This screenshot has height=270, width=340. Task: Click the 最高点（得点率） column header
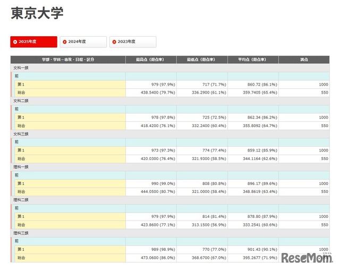click(x=151, y=60)
